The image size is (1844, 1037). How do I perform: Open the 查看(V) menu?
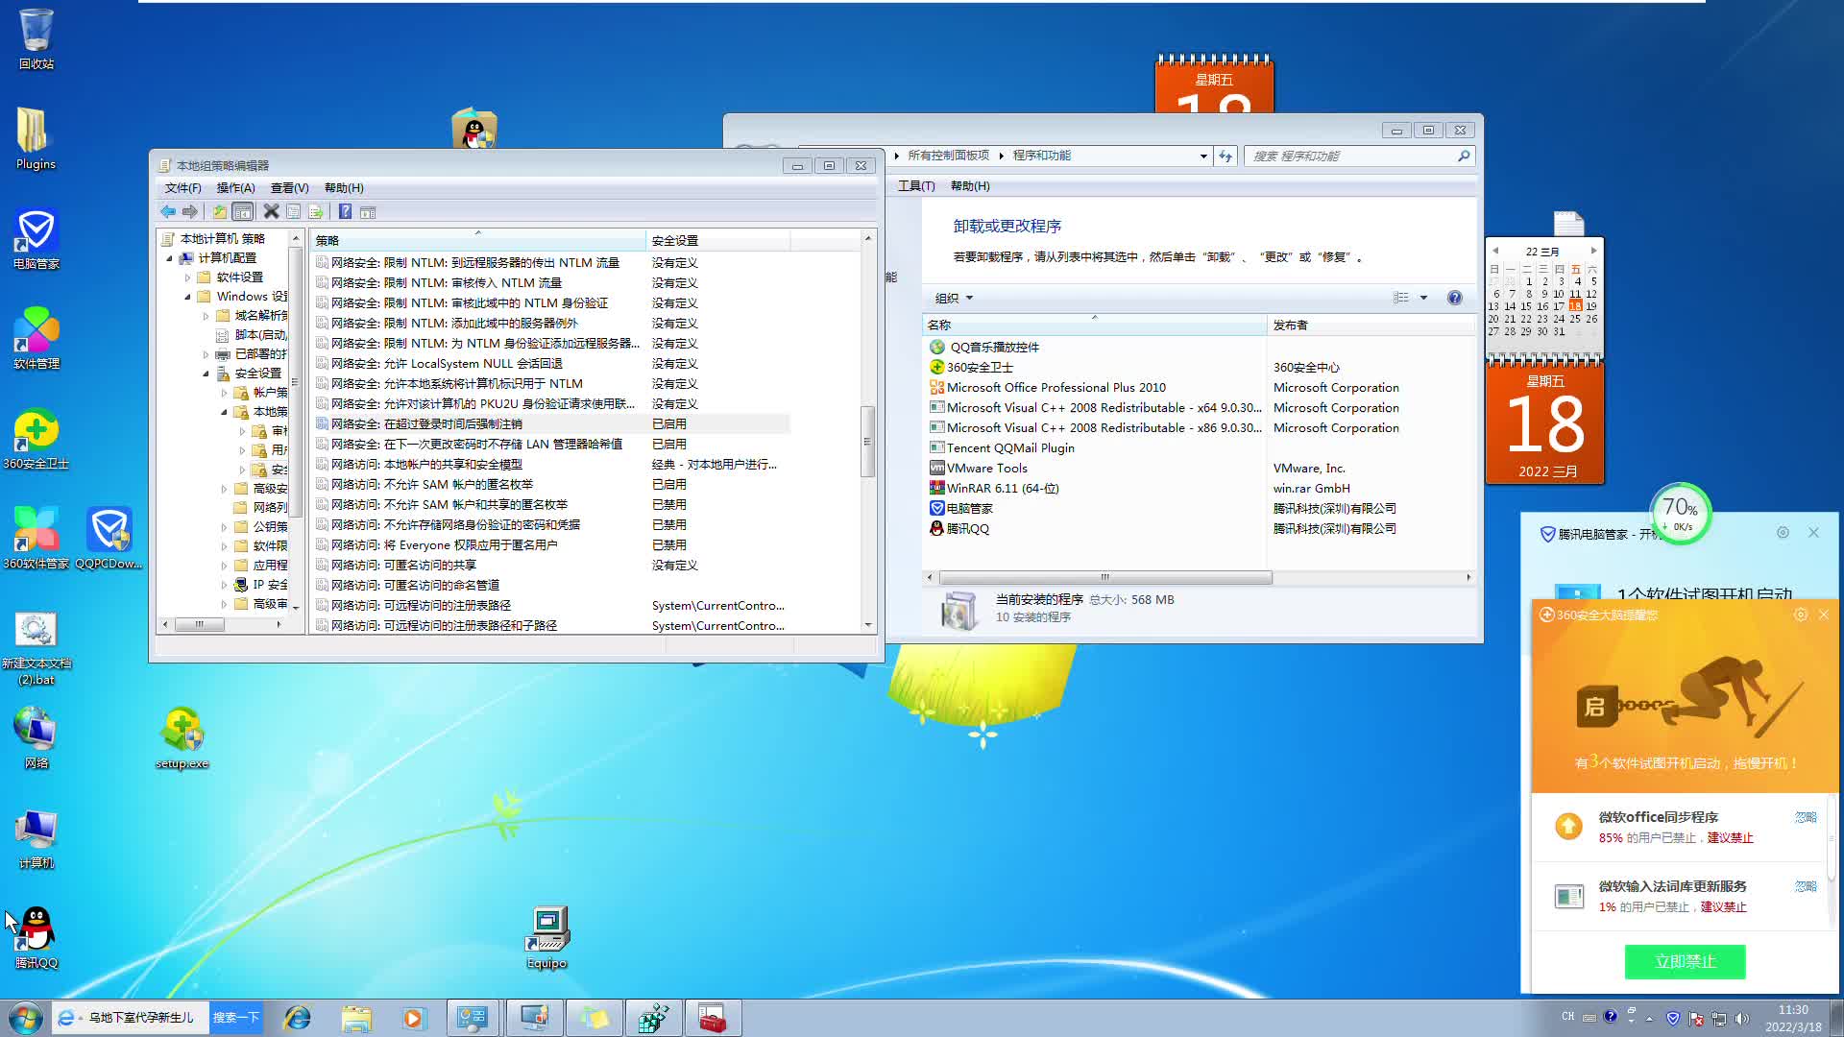[289, 188]
